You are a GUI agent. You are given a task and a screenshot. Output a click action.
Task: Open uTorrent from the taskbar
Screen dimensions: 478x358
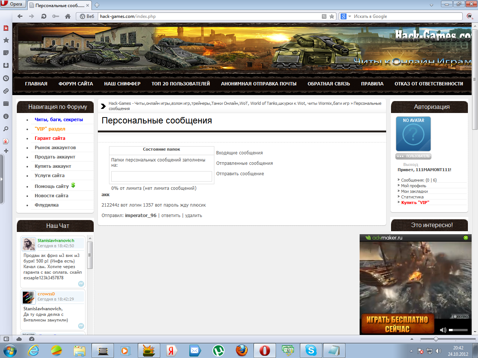click(x=218, y=351)
